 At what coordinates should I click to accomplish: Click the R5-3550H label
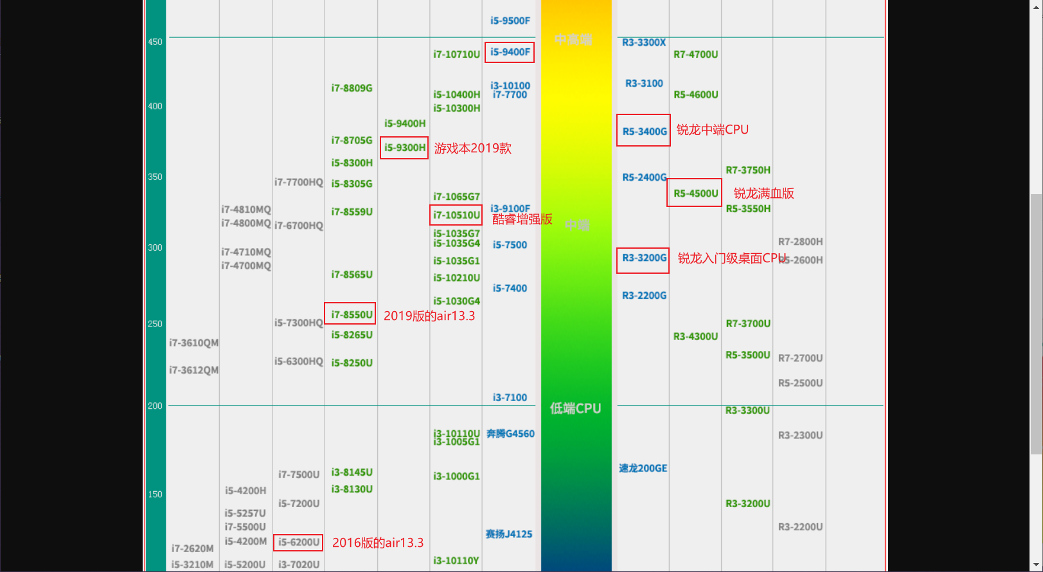click(x=748, y=209)
